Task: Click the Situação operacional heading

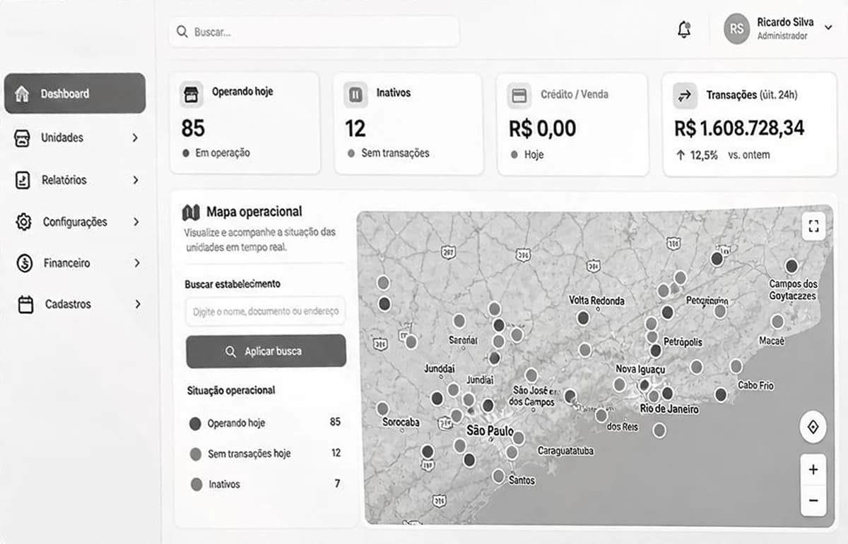Action: pyautogui.click(x=231, y=390)
